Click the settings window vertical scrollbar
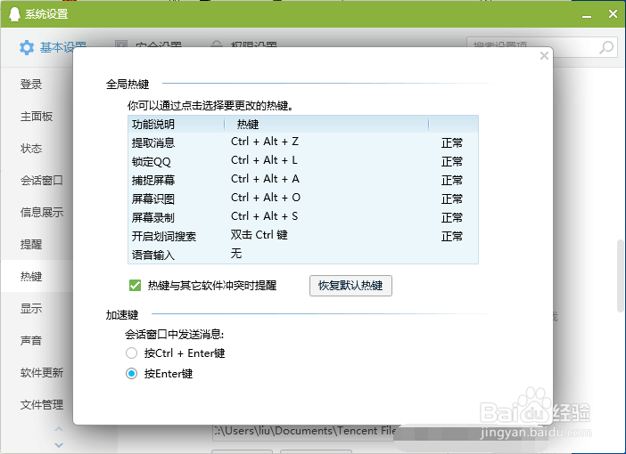 (x=621, y=275)
